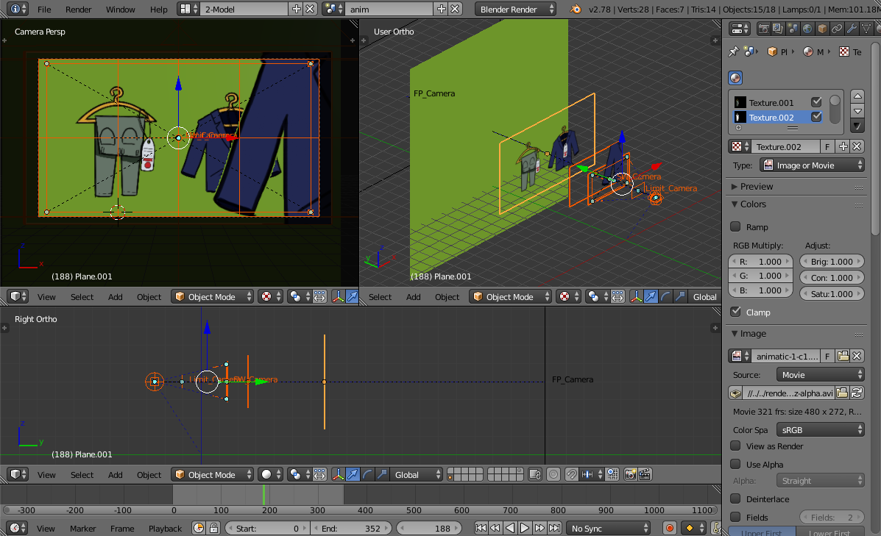Adjust the Contrast value slider
Image resolution: width=881 pixels, height=536 pixels.
point(832,278)
